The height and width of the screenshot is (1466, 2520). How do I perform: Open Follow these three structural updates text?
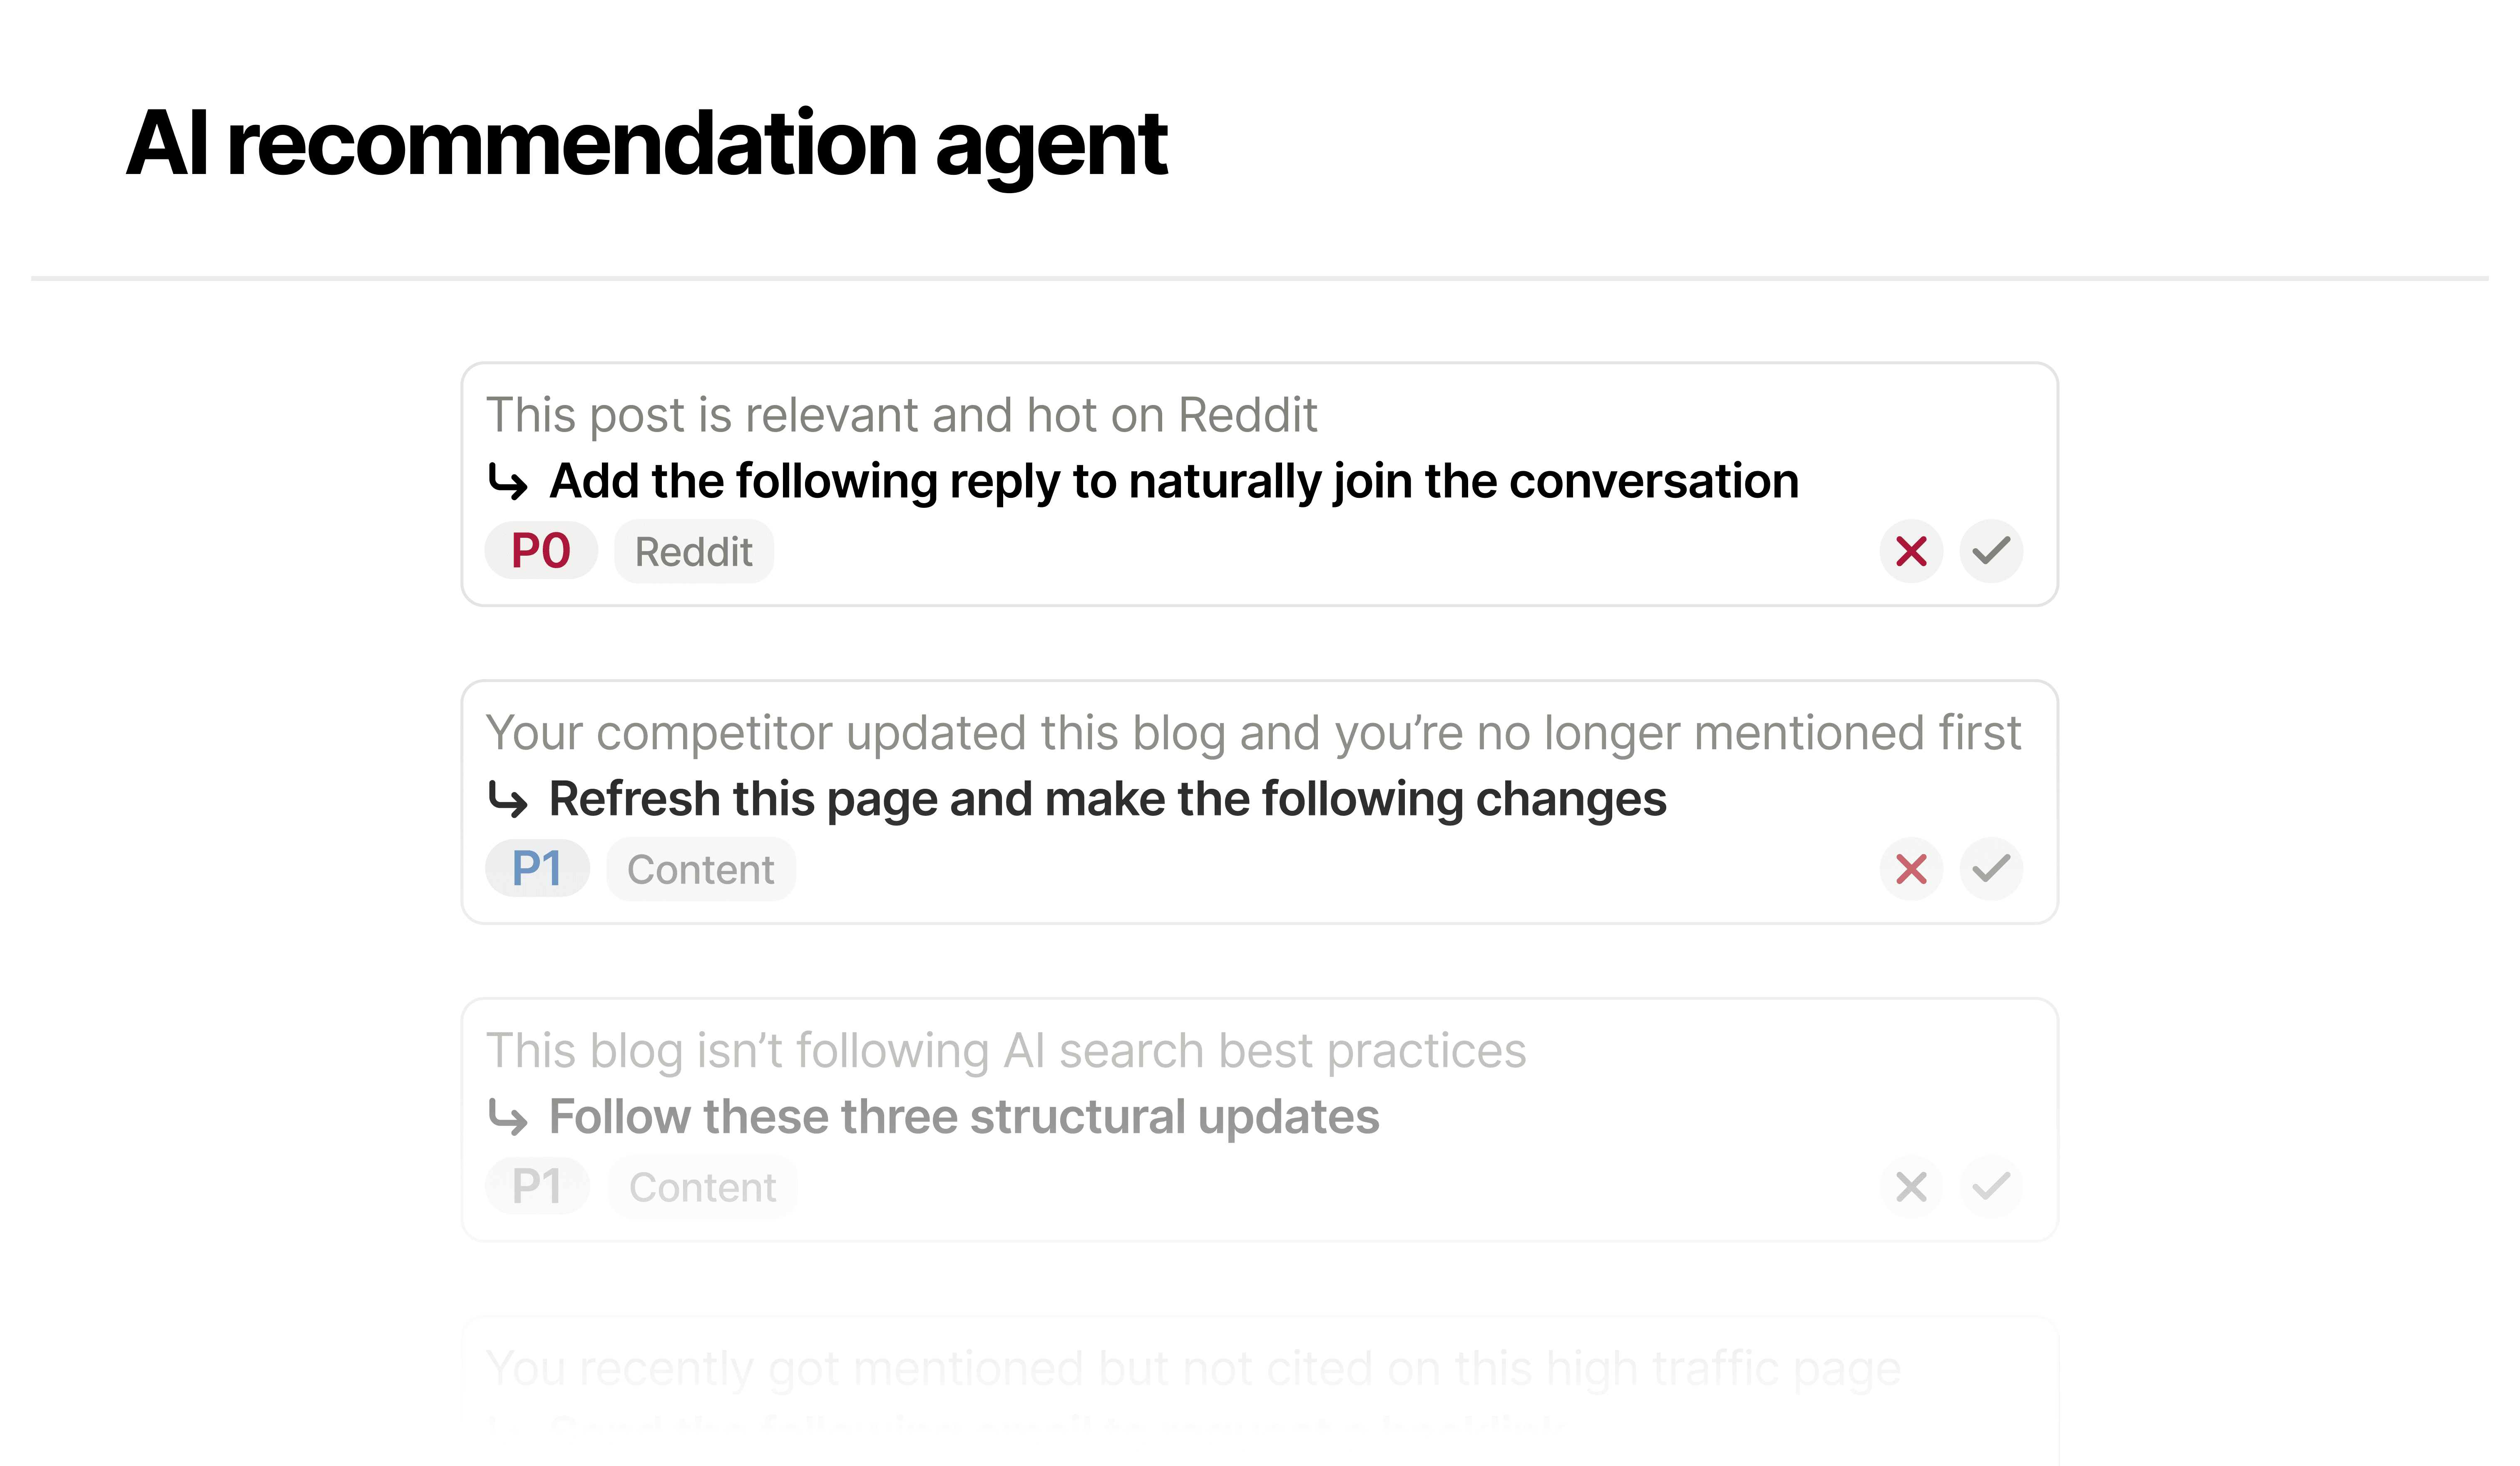[964, 1118]
